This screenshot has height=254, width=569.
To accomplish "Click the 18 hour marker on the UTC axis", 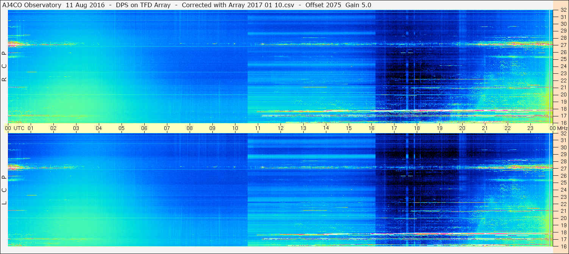I will [x=417, y=129].
